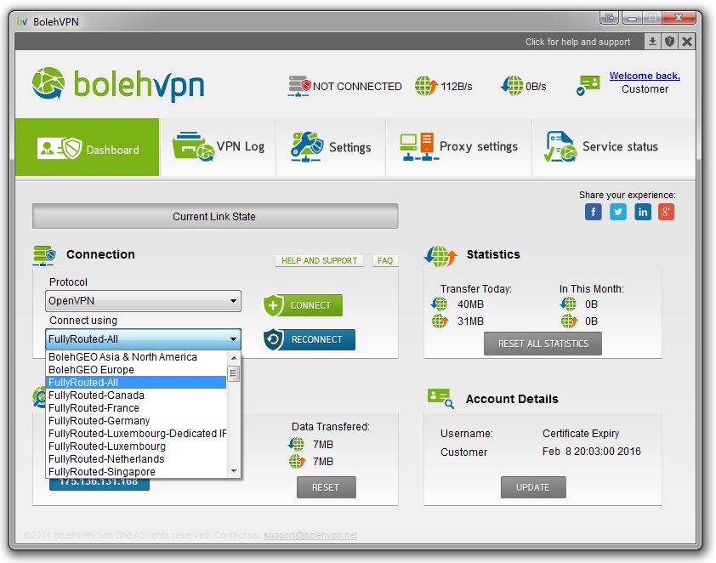Share on Facebook
Image resolution: width=716 pixels, height=563 pixels.
(594, 212)
